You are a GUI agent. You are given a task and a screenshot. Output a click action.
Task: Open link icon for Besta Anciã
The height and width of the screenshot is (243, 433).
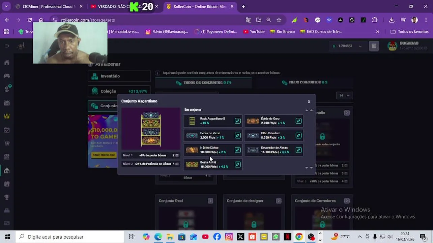tap(237, 164)
